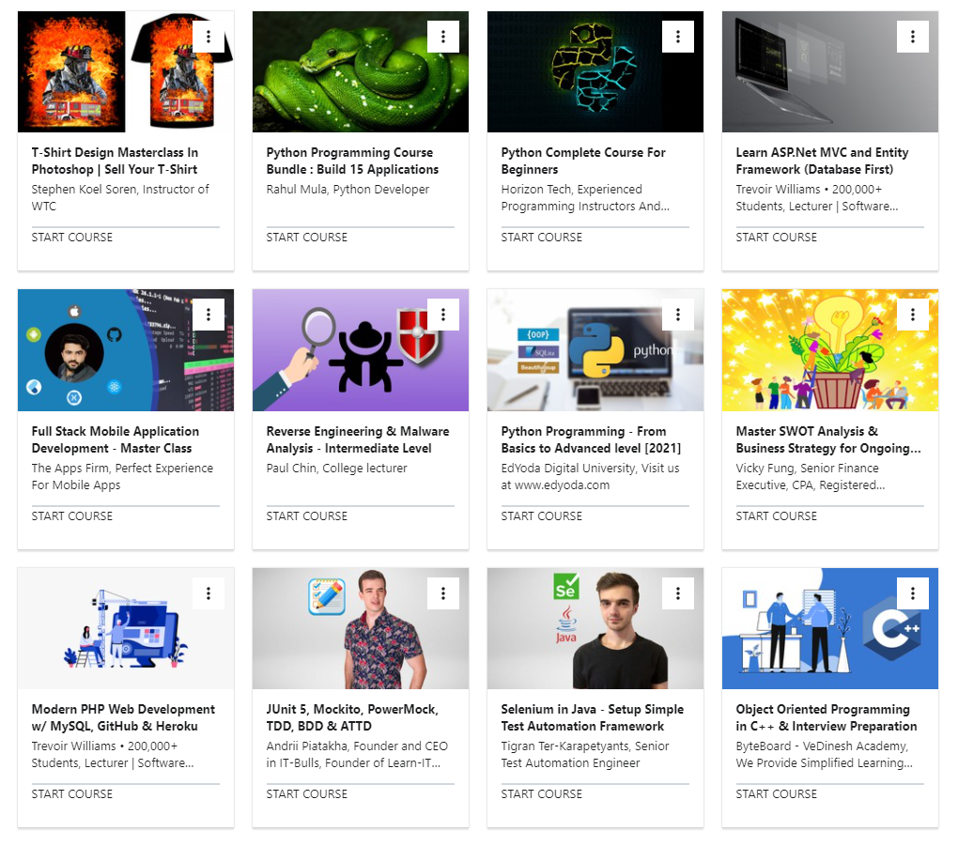958x846 pixels.
Task: Open three-dot menu on Master SWOT Analysis card
Action: pos(912,315)
